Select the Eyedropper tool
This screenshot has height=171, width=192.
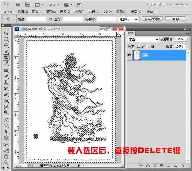6,63
